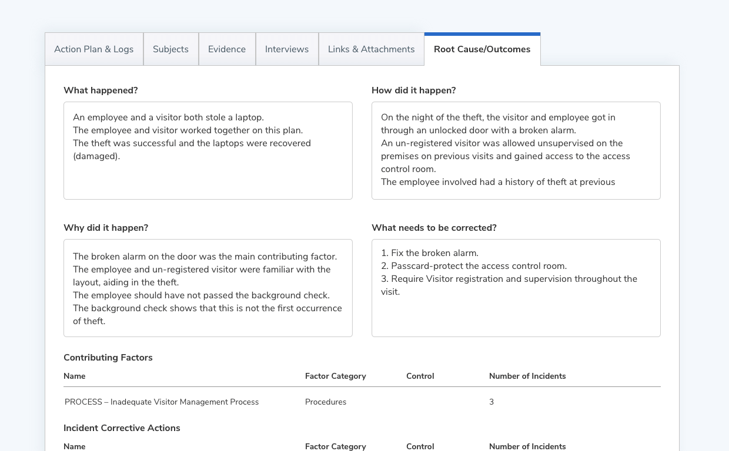729x451 pixels.
Task: Click the Control column header
Action: tap(420, 376)
